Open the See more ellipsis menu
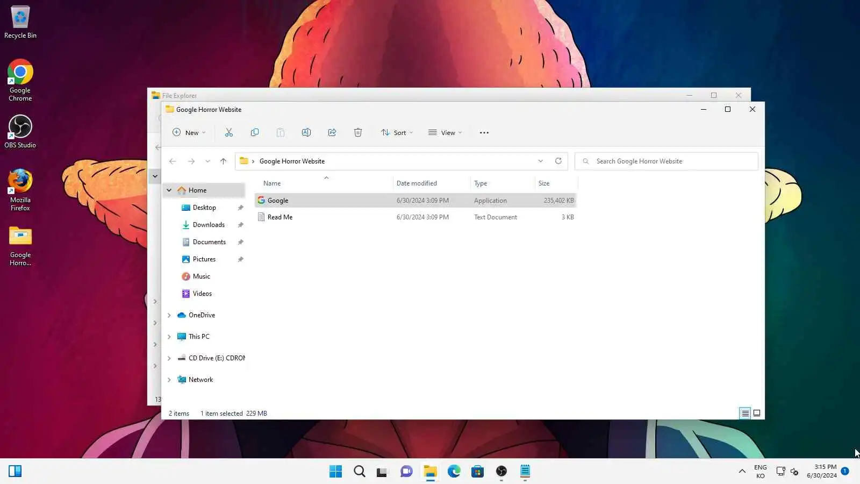 (x=484, y=133)
